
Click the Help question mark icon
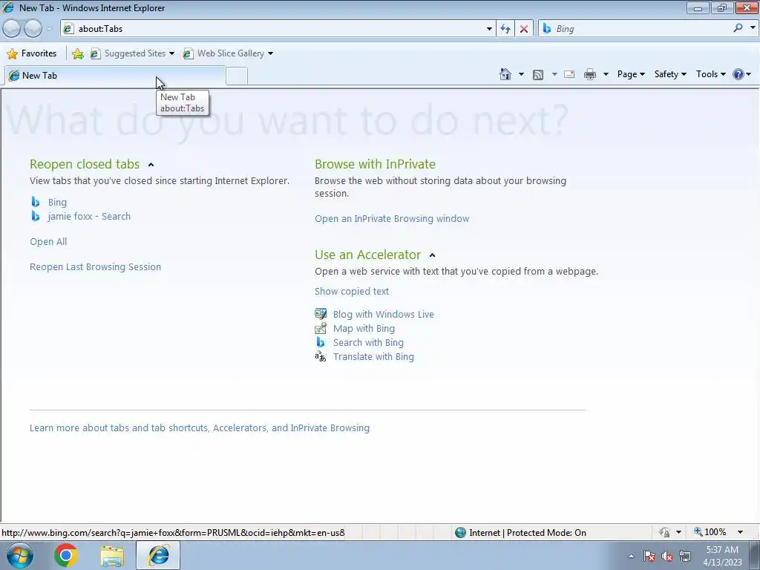point(738,74)
